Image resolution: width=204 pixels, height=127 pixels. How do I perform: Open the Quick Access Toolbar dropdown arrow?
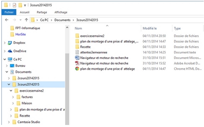(25, 5)
